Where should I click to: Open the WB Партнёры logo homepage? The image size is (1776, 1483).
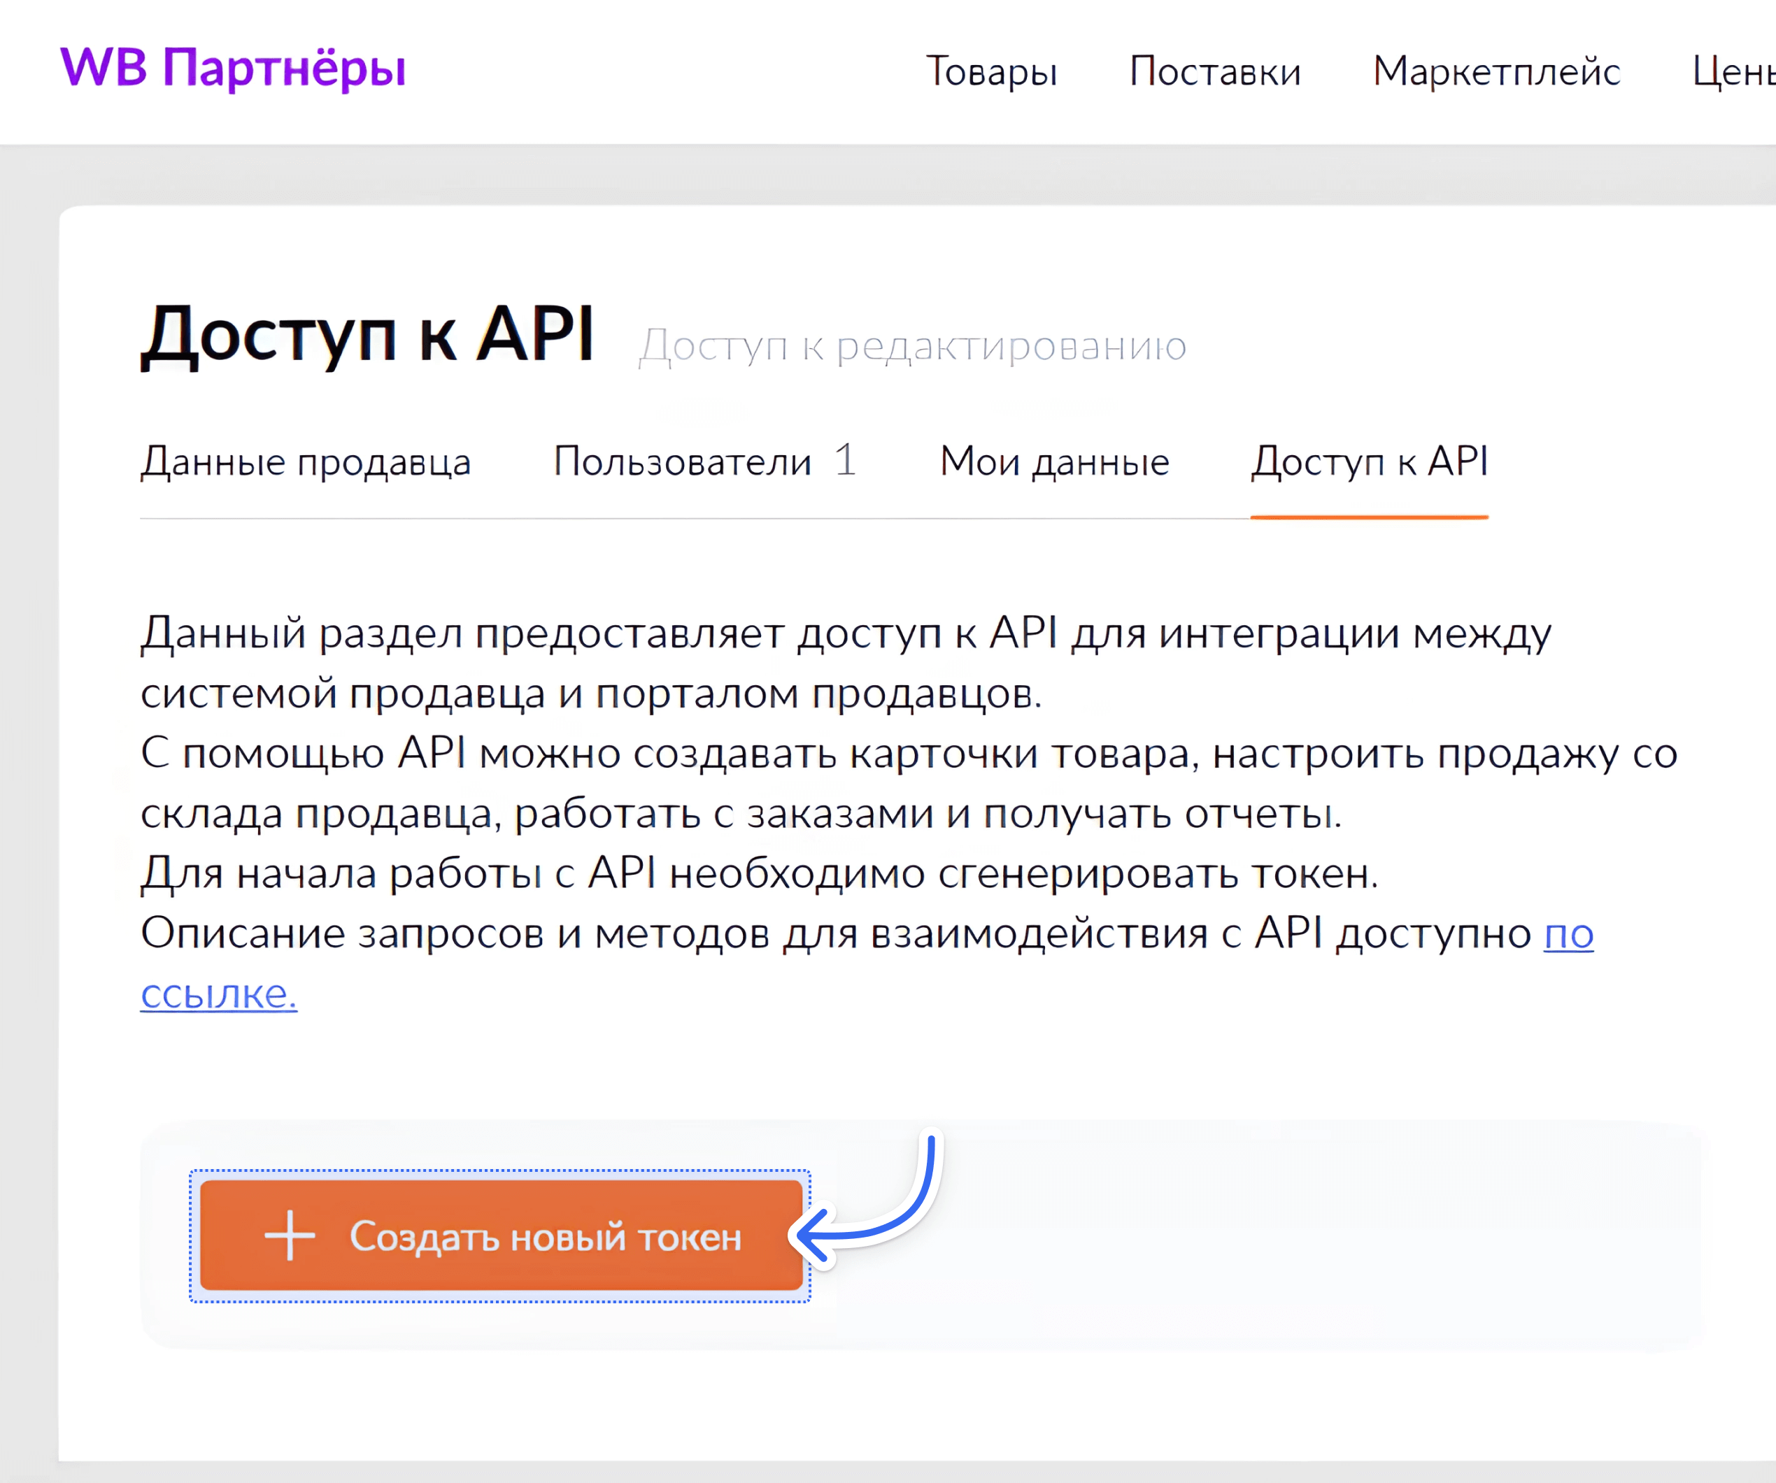pos(232,68)
